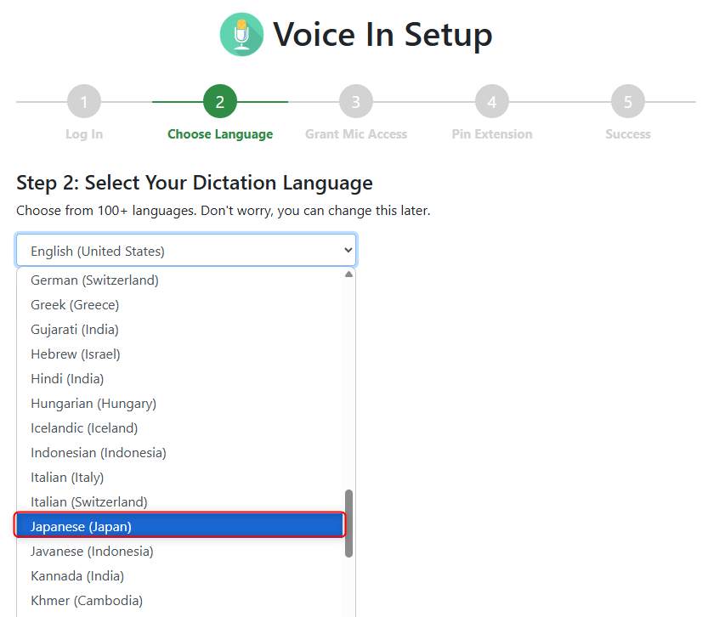Click the Voice In microphone logo
The image size is (708, 617).
(241, 34)
